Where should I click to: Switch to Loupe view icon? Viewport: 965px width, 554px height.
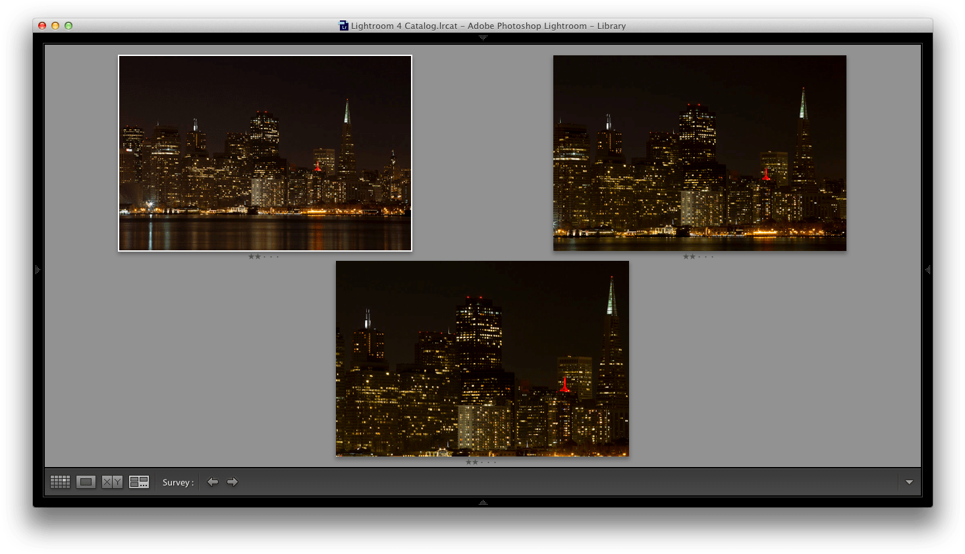86,482
